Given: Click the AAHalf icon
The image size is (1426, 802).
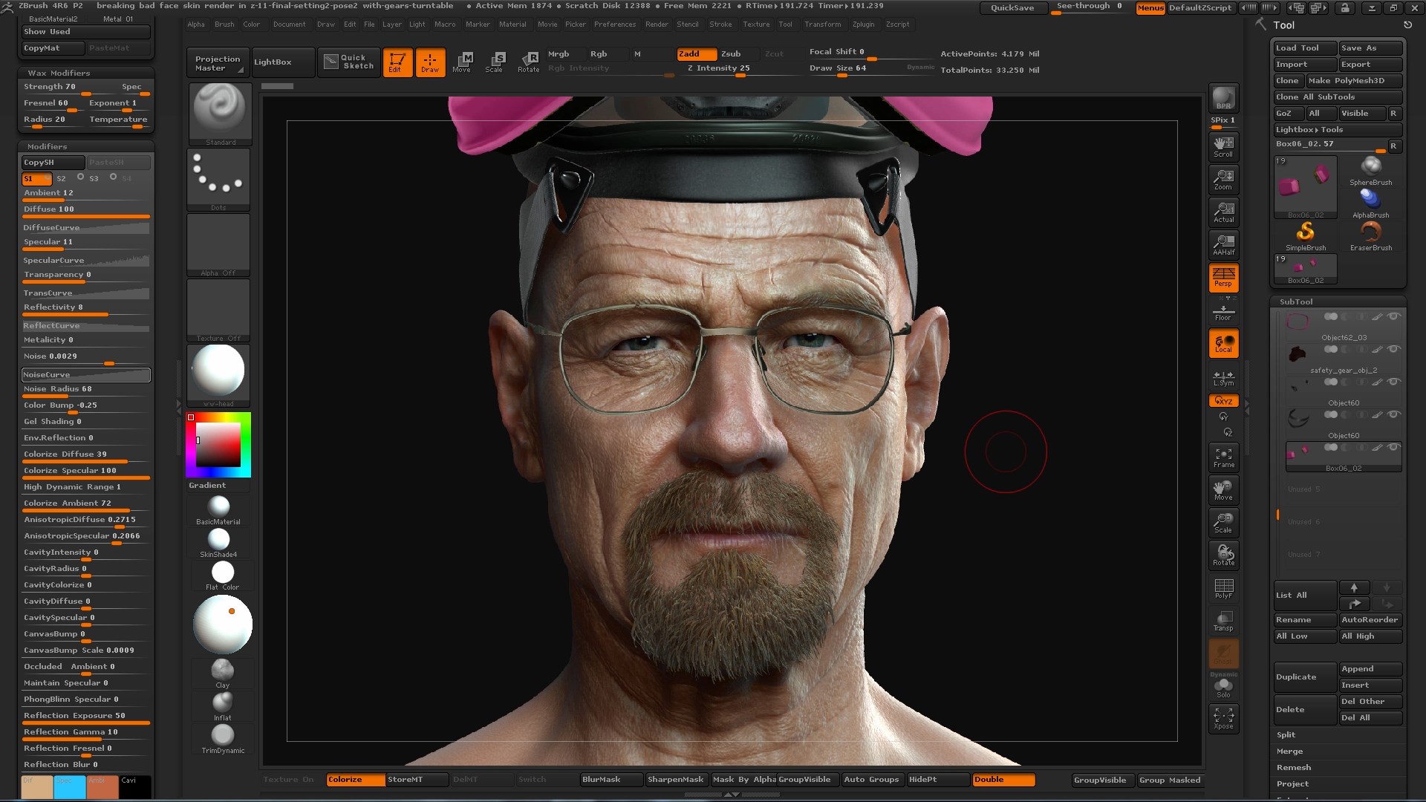Looking at the screenshot, I should (1223, 244).
